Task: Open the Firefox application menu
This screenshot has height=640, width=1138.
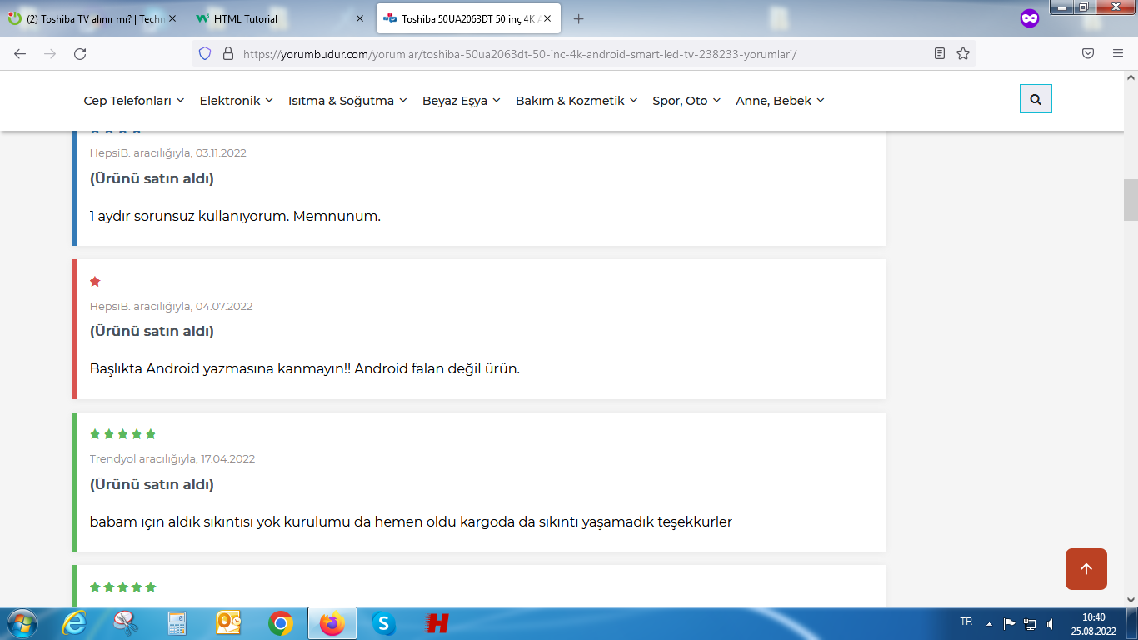Action: click(1118, 53)
